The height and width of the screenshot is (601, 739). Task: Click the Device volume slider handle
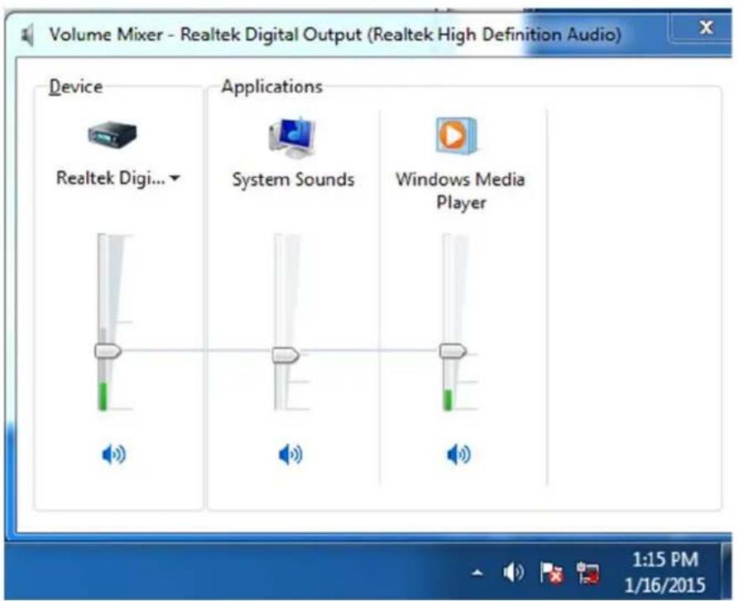tap(108, 351)
